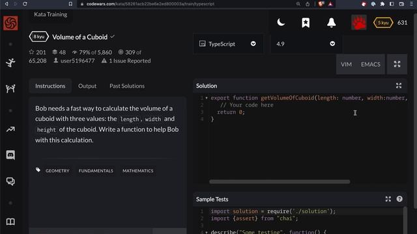Click the import solution code line
Screen dimensions: 417x234
pyautogui.click(x=274, y=211)
